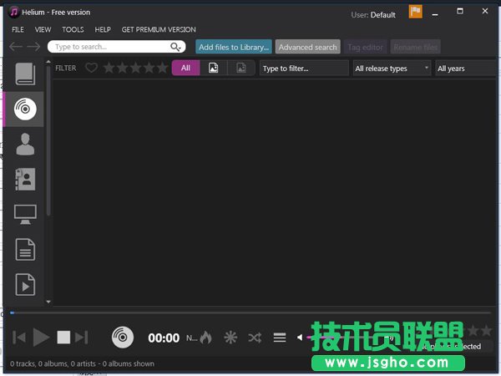This screenshot has width=501, height=376.
Task: Click the Helium music note app icon
Action: (x=13, y=13)
